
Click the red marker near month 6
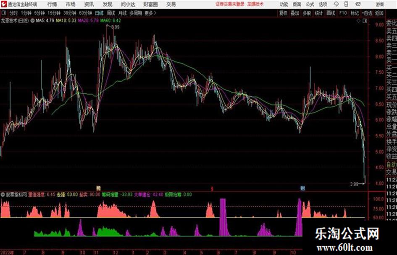pos(212,188)
